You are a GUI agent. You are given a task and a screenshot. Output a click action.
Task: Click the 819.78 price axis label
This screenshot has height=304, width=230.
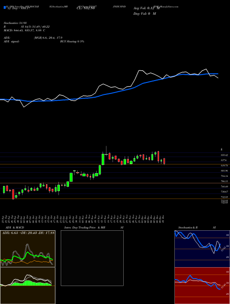224,165
